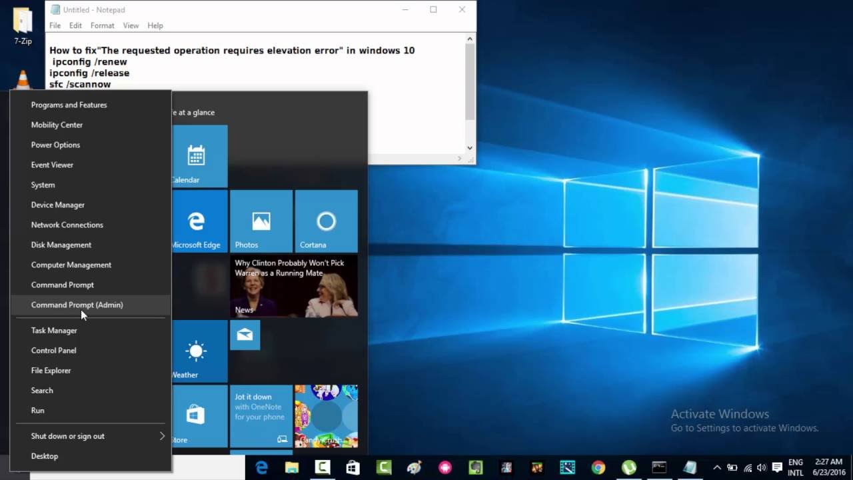The image size is (853, 480).
Task: Open Mobility Center from the menu
Action: [91, 125]
